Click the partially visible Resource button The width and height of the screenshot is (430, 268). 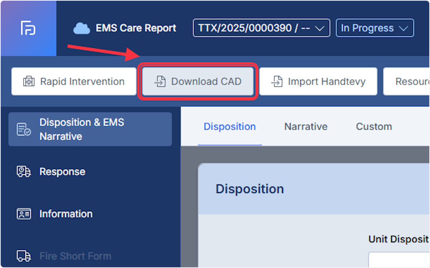coord(406,81)
